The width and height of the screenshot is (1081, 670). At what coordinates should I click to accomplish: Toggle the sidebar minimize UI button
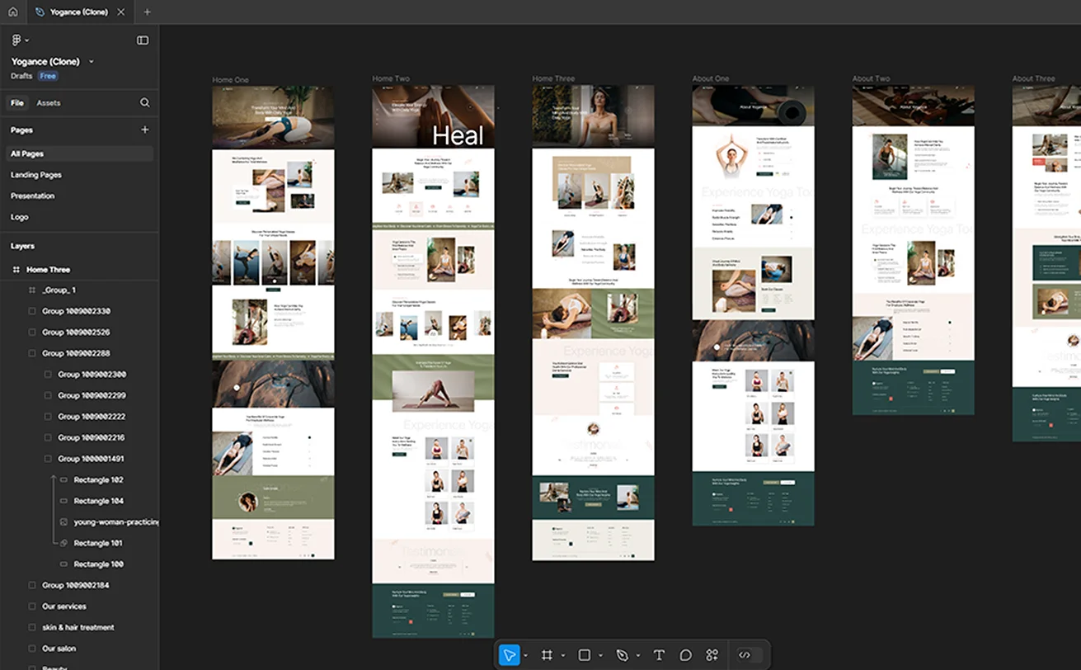click(143, 40)
